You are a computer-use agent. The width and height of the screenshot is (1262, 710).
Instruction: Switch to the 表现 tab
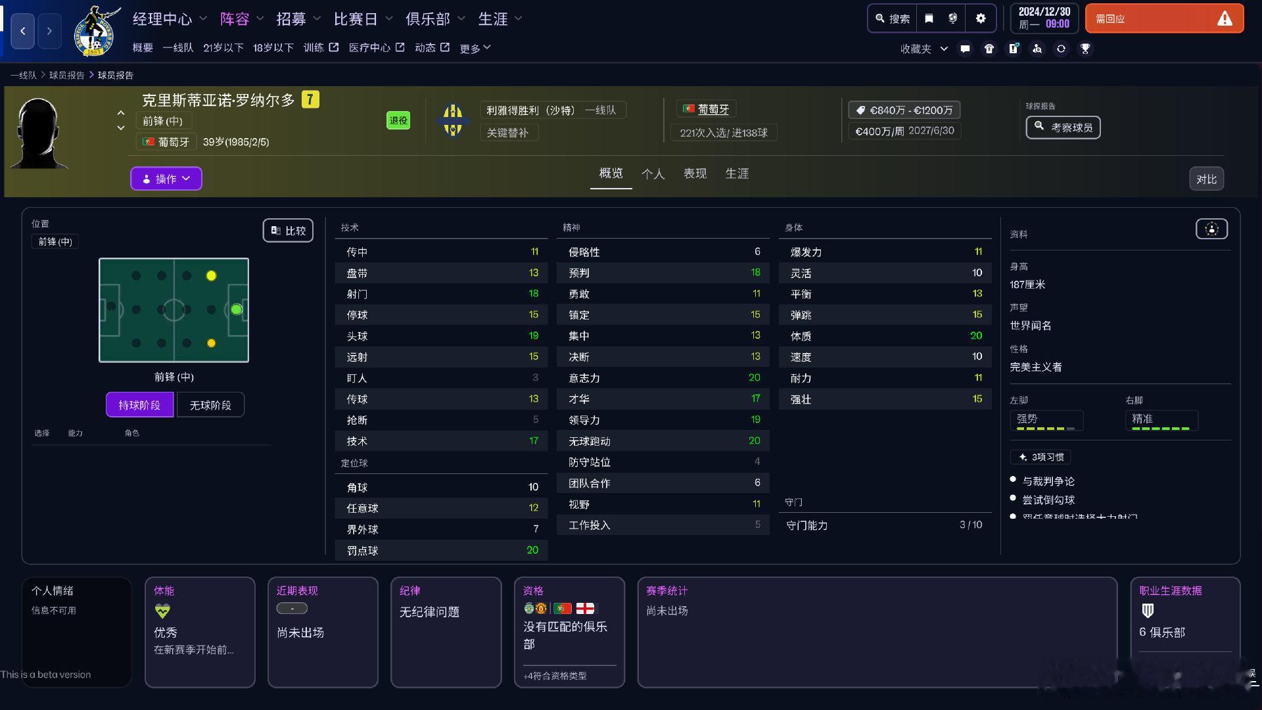tap(695, 174)
